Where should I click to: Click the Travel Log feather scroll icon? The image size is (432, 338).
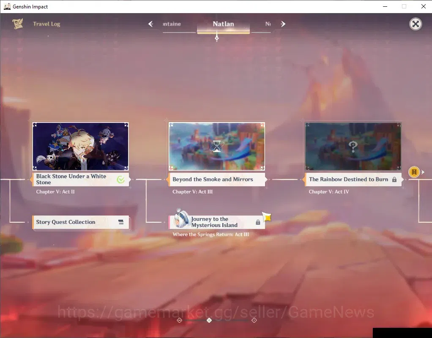[x=18, y=24]
